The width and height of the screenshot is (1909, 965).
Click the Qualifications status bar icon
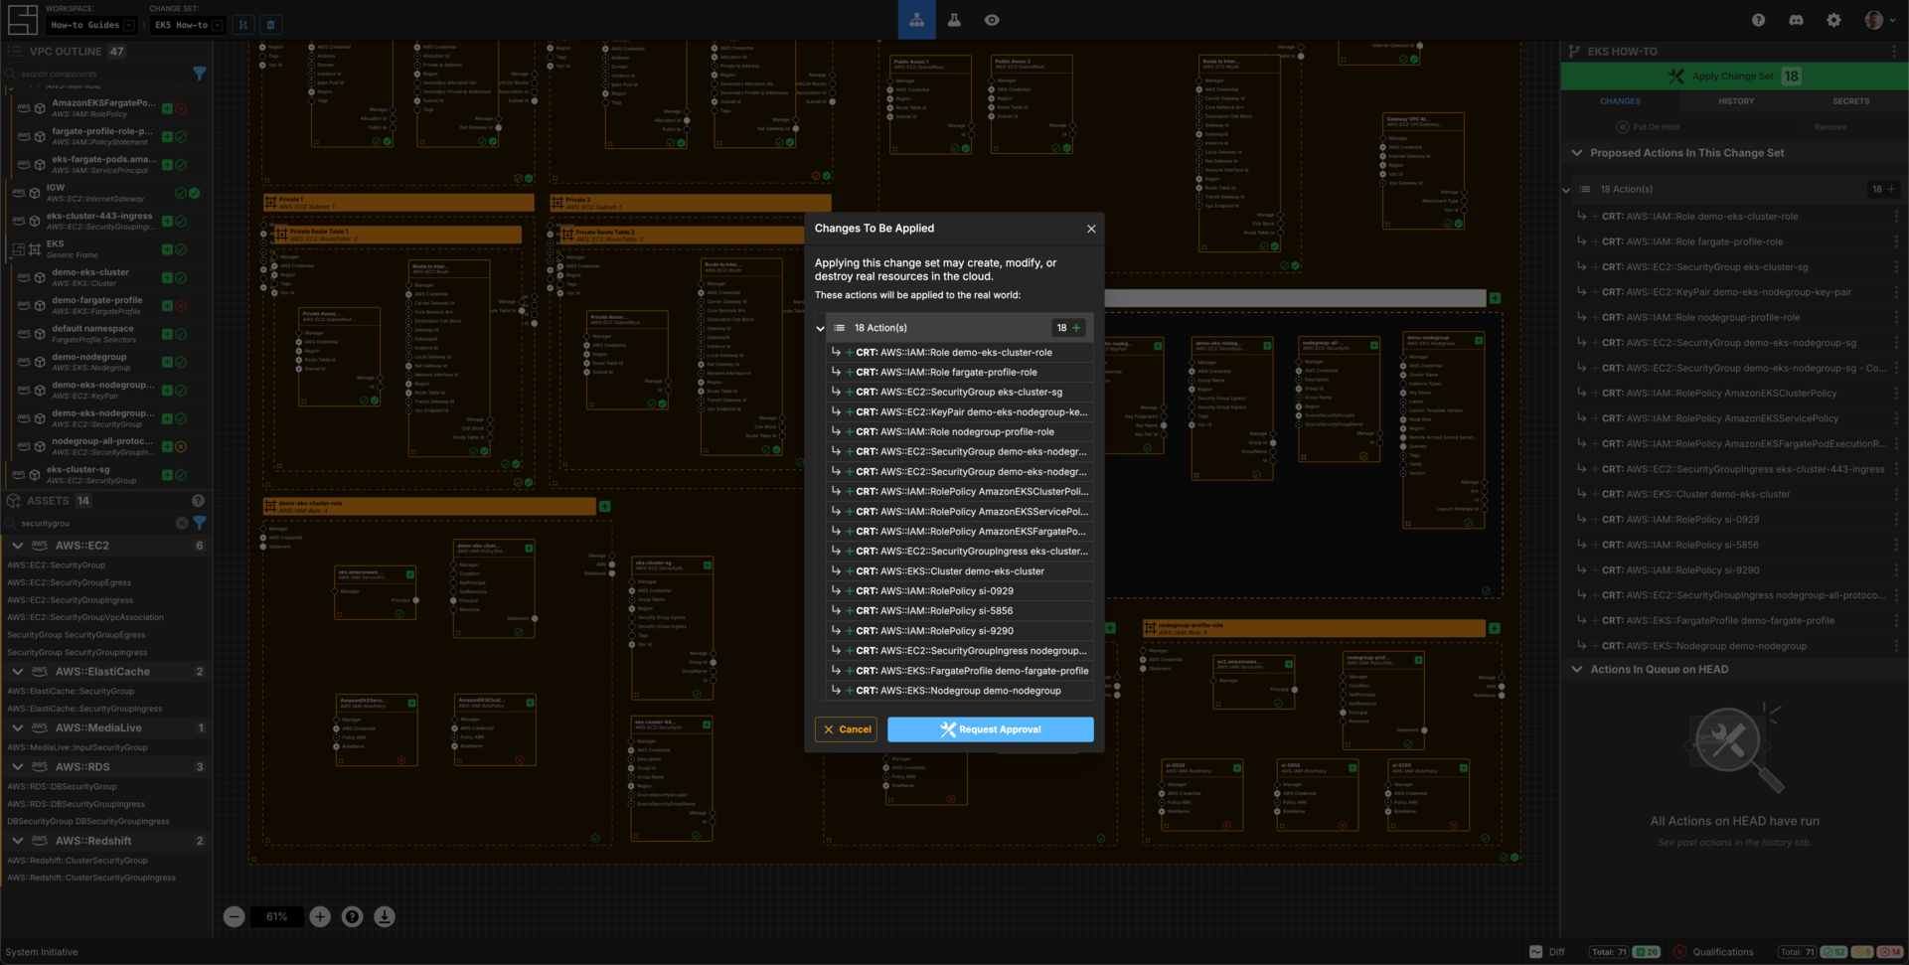tap(1679, 952)
